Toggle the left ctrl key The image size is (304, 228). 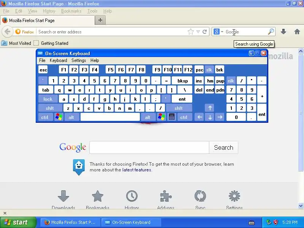coord(45,117)
